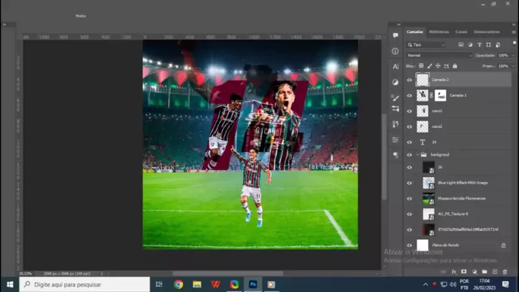Open the layer style fx menu

[454, 272]
